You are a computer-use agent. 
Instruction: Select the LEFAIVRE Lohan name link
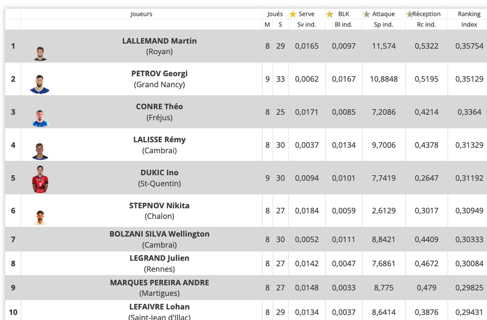pyautogui.click(x=160, y=307)
